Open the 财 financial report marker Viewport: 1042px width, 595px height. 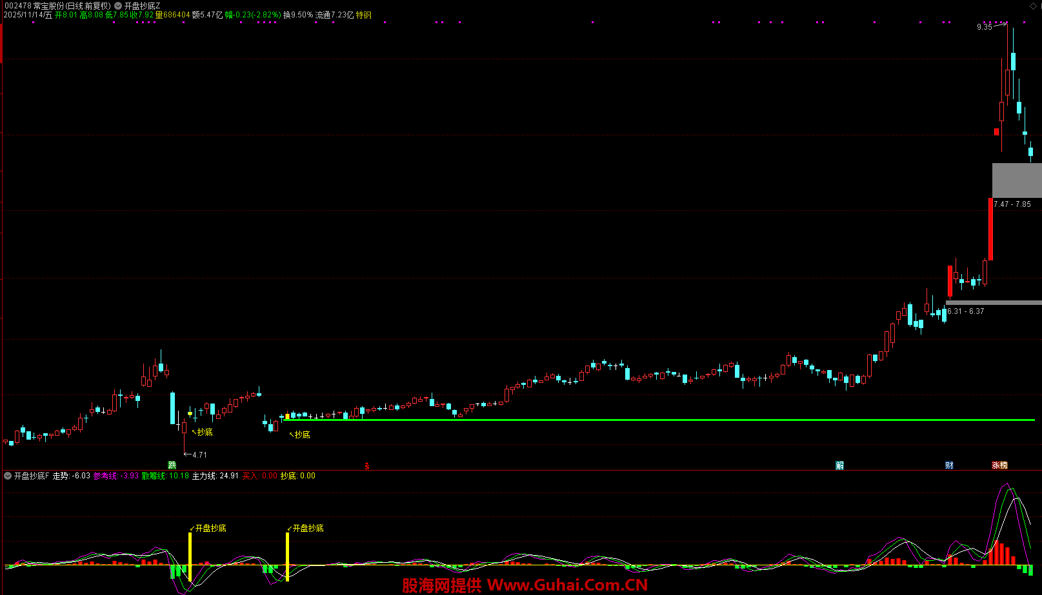point(949,465)
